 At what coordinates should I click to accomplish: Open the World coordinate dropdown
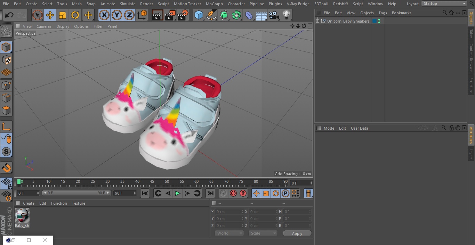229,233
